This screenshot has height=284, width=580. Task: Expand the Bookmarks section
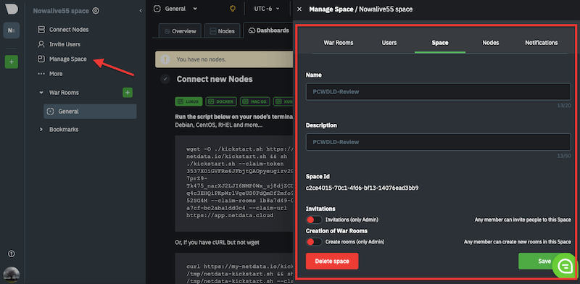click(x=41, y=130)
